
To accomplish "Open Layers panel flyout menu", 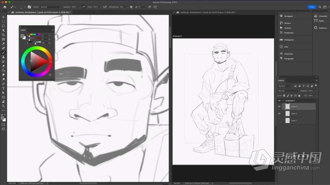I will [x=317, y=80].
